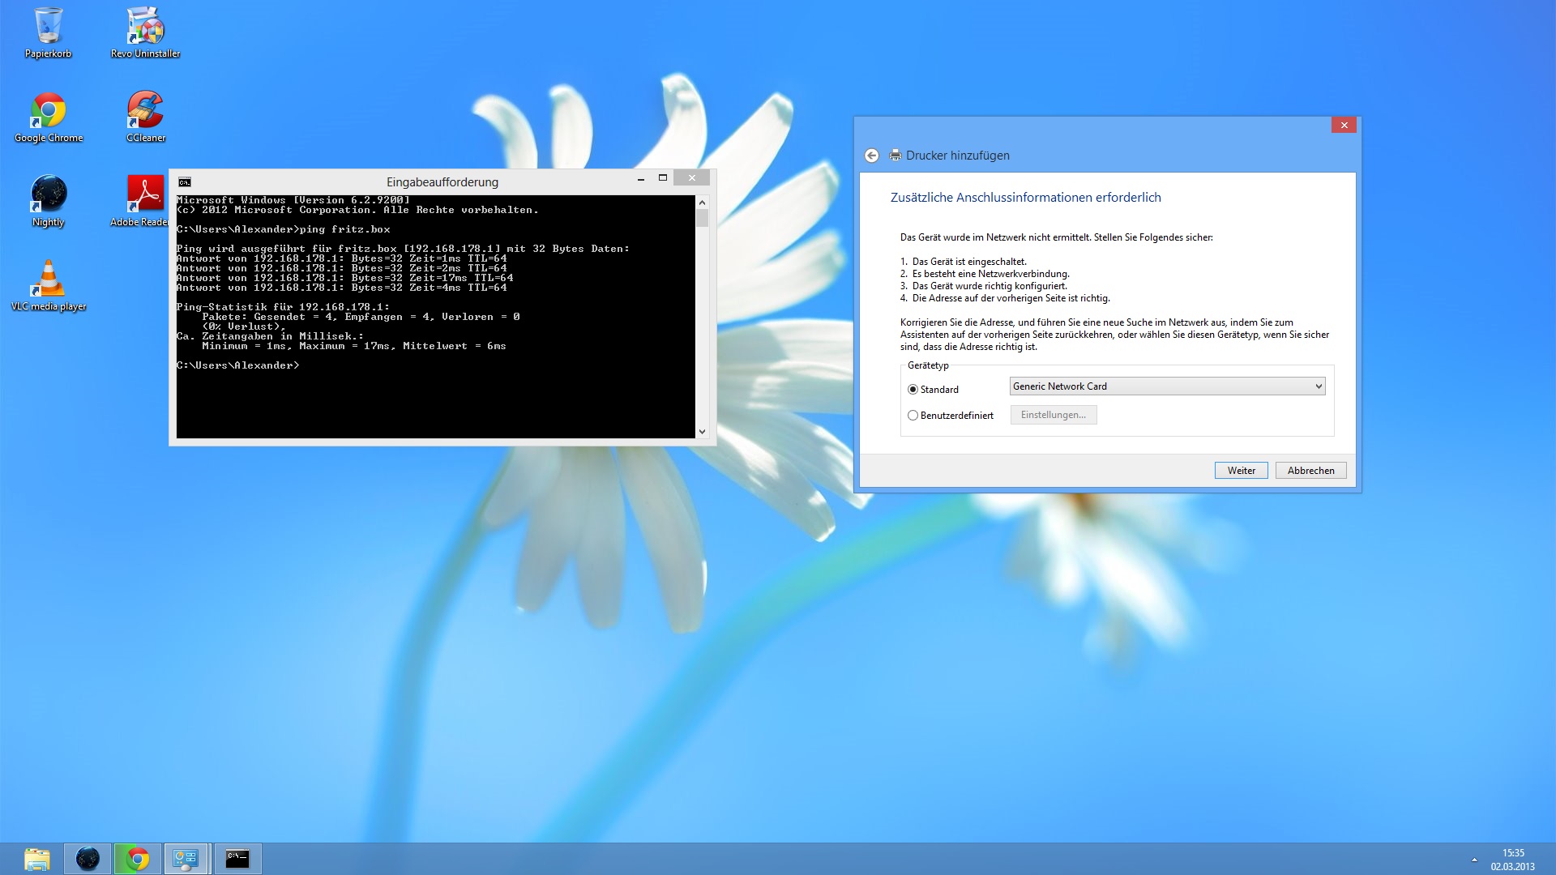This screenshot has width=1556, height=875.
Task: Select the Benutzerdefiniert radio button
Action: (x=913, y=416)
